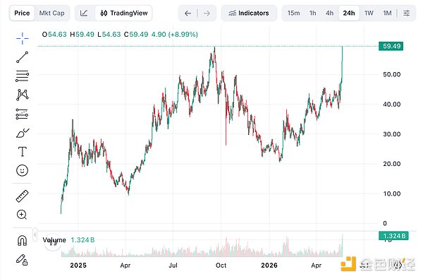The height and width of the screenshot is (279, 423).
Task: Click the zoom in magnifier tool
Action: tap(22, 215)
